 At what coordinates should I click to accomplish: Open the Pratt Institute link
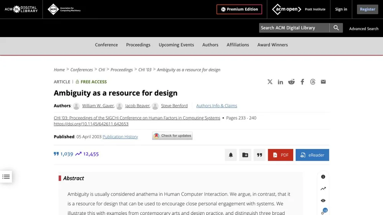(x=315, y=9)
